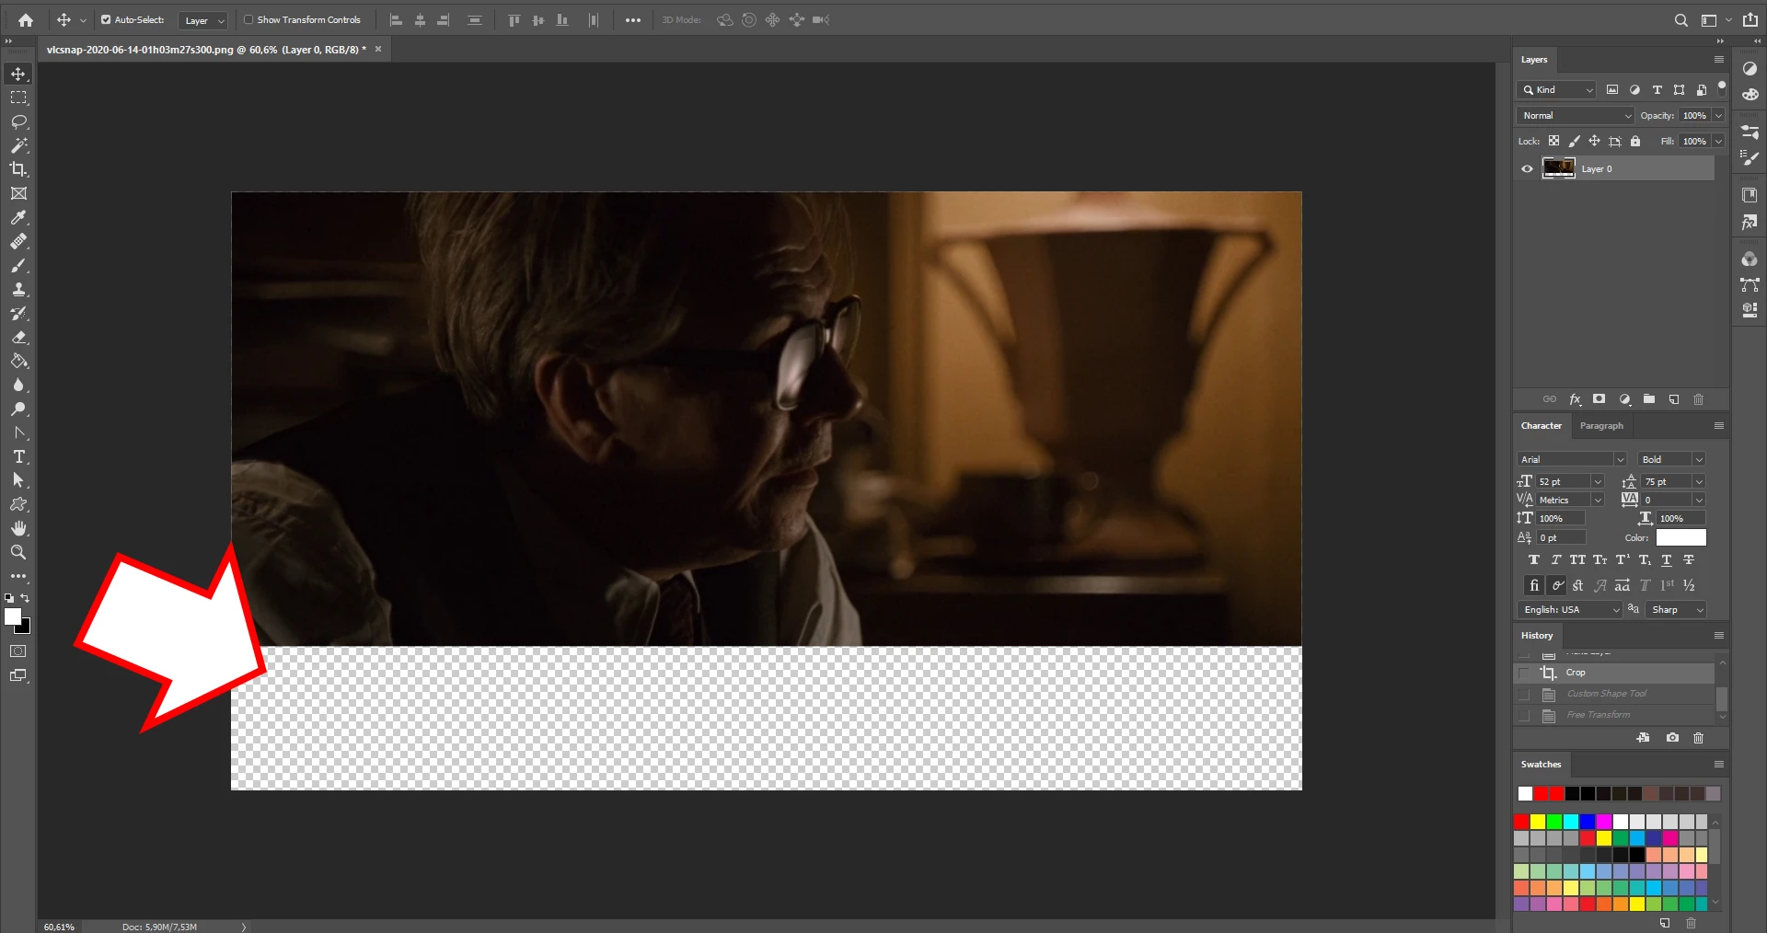
Task: Open the search icon in top bar
Action: pos(1680,19)
